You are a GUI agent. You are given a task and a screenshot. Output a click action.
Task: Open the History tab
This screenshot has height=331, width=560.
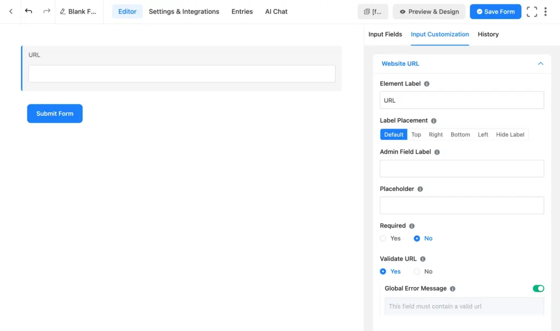[x=488, y=34]
